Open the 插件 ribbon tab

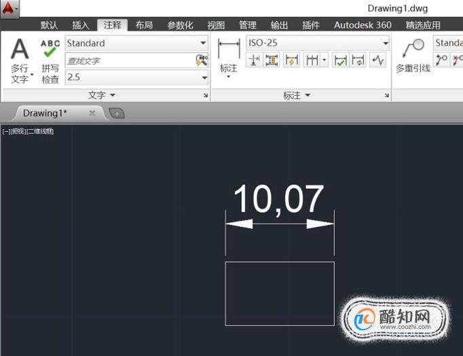click(x=311, y=25)
